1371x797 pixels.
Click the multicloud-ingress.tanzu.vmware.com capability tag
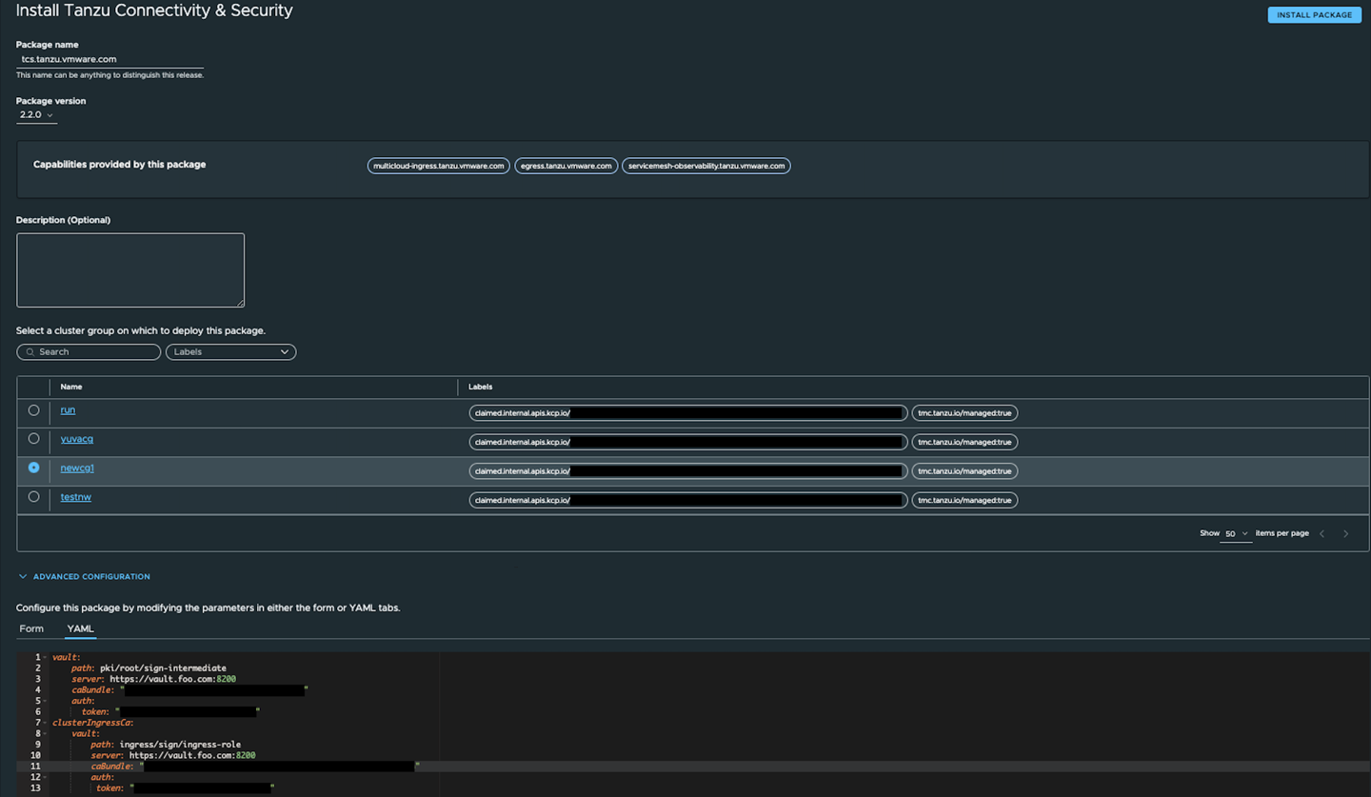coord(439,166)
